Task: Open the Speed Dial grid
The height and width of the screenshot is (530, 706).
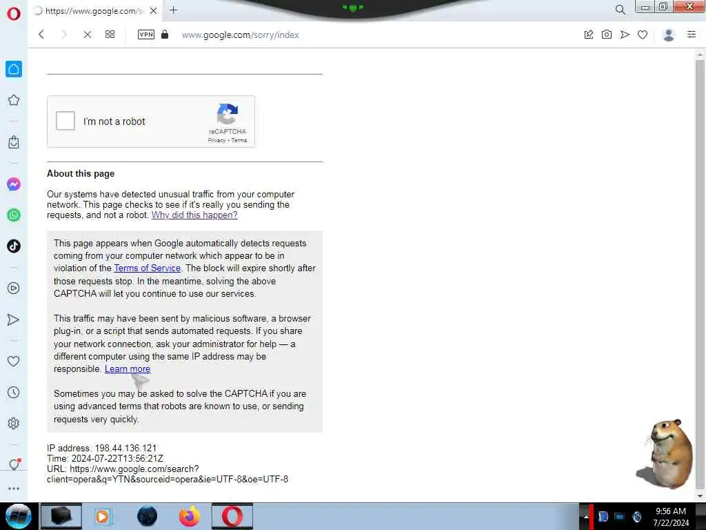Action: click(110, 35)
